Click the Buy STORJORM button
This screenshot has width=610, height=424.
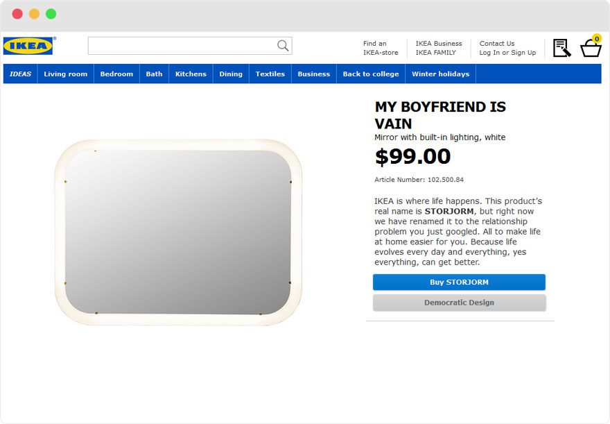tap(460, 282)
